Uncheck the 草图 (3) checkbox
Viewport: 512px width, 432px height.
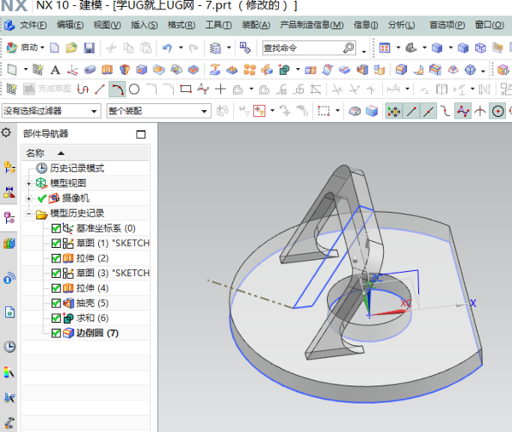[x=56, y=274]
